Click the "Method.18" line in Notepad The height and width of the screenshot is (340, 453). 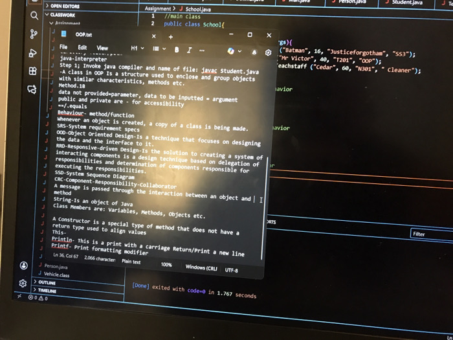[x=72, y=85]
